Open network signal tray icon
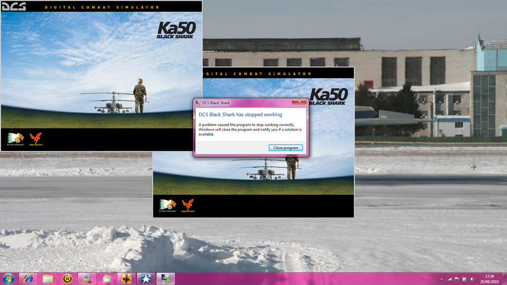Screen dimensions: 507x285 [x=449, y=279]
